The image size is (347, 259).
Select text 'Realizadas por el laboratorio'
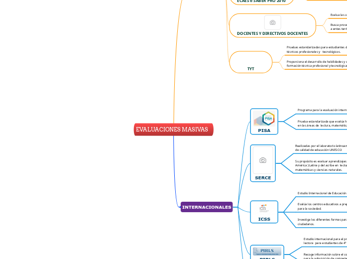click(315, 146)
